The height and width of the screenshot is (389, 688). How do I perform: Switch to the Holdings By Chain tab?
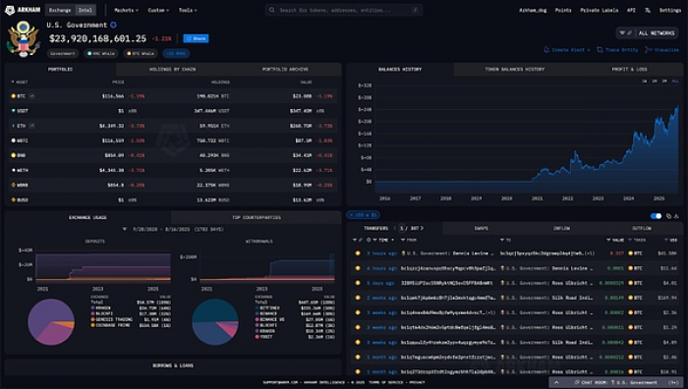click(x=172, y=70)
